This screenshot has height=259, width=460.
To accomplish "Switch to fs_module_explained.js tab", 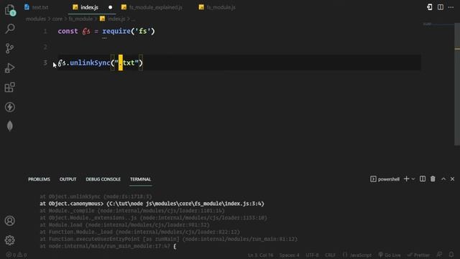I will [152, 7].
